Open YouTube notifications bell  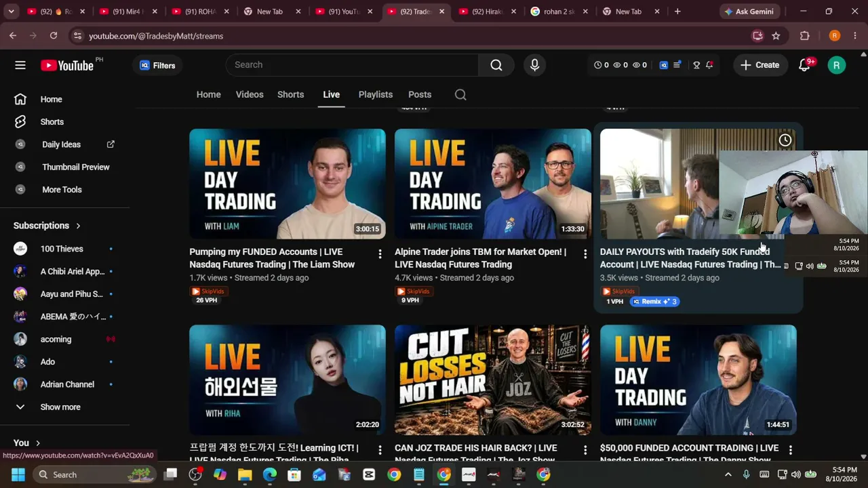(804, 65)
